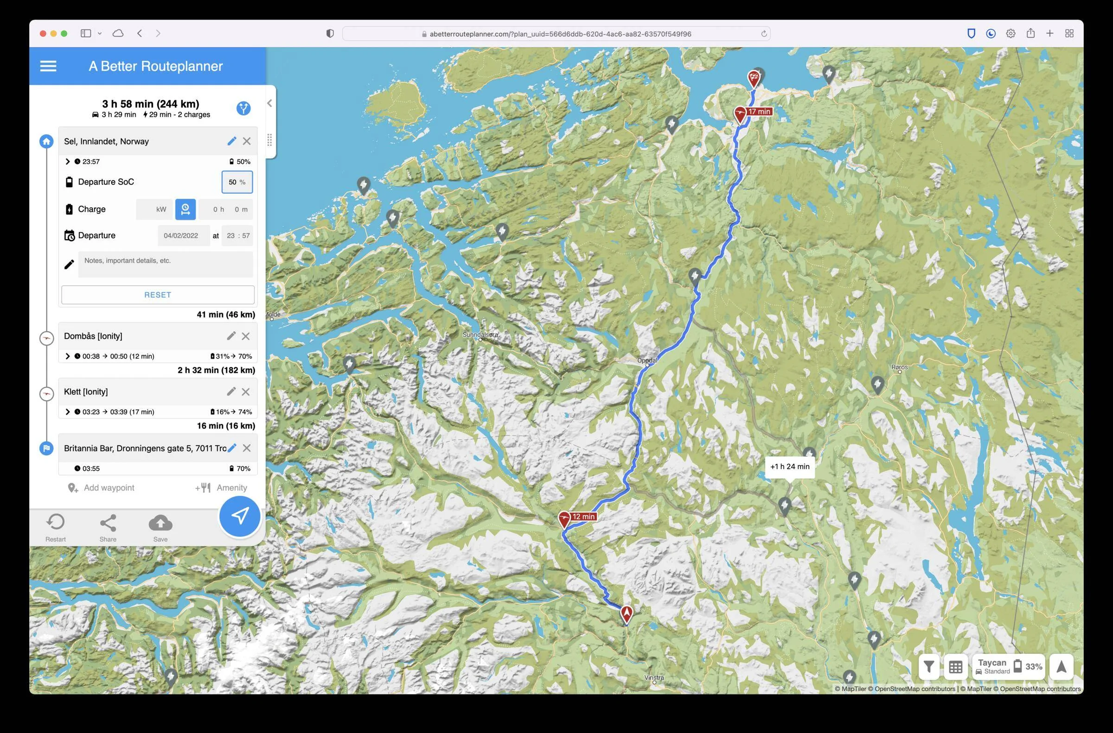Select the 12 min Dombås charger map marker

pyautogui.click(x=564, y=519)
